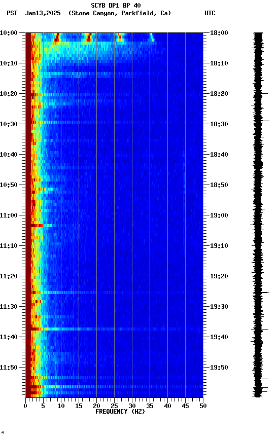The image size is (280, 438).
Task: Click the 'PST' timezone label
Action: (x=12, y=13)
